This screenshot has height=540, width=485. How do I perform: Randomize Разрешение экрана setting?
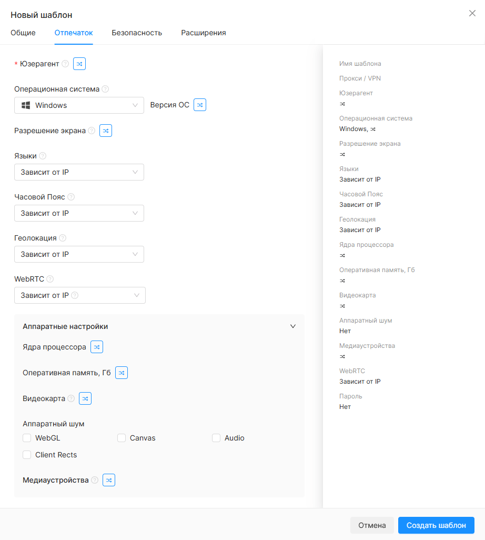click(x=106, y=131)
